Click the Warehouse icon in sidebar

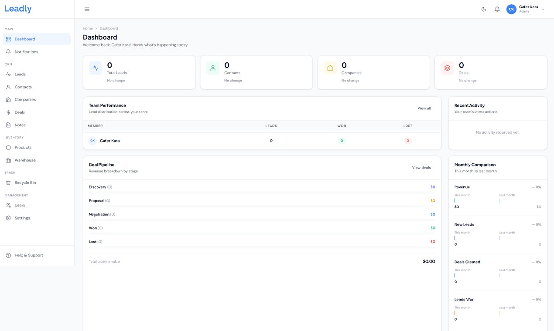(x=8, y=160)
